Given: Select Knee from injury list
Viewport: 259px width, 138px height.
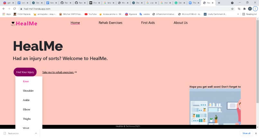Looking at the screenshot, I should pos(26,81).
